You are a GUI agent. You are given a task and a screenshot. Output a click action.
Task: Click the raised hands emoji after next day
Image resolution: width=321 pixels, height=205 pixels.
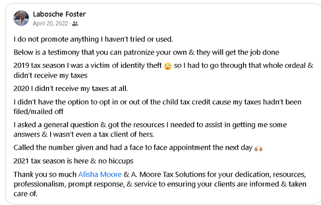pos(258,148)
